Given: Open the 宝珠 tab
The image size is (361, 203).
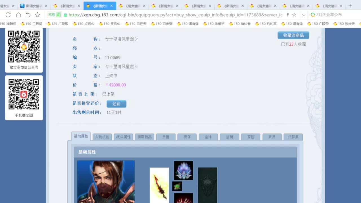Looking at the screenshot, I should click(208, 137).
